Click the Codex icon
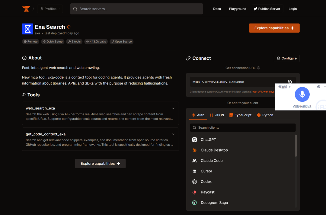 [x=194, y=182]
